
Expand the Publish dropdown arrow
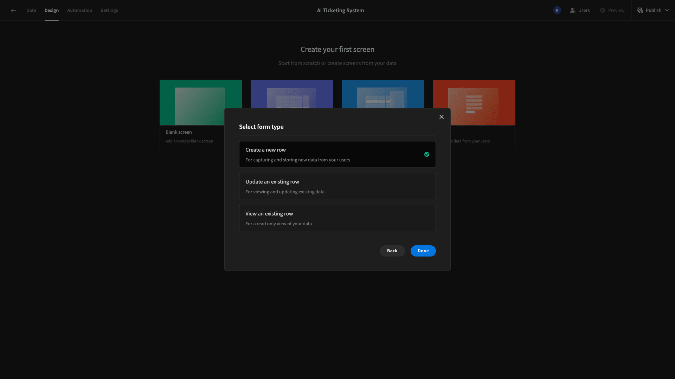click(x=667, y=10)
